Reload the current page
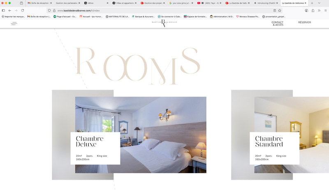This screenshot has height=190, width=329. pyautogui.click(x=23, y=10)
